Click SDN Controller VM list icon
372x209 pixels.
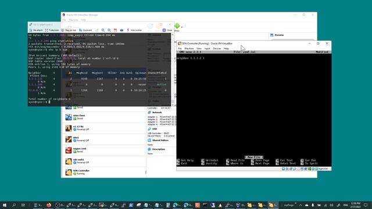click(x=69, y=172)
